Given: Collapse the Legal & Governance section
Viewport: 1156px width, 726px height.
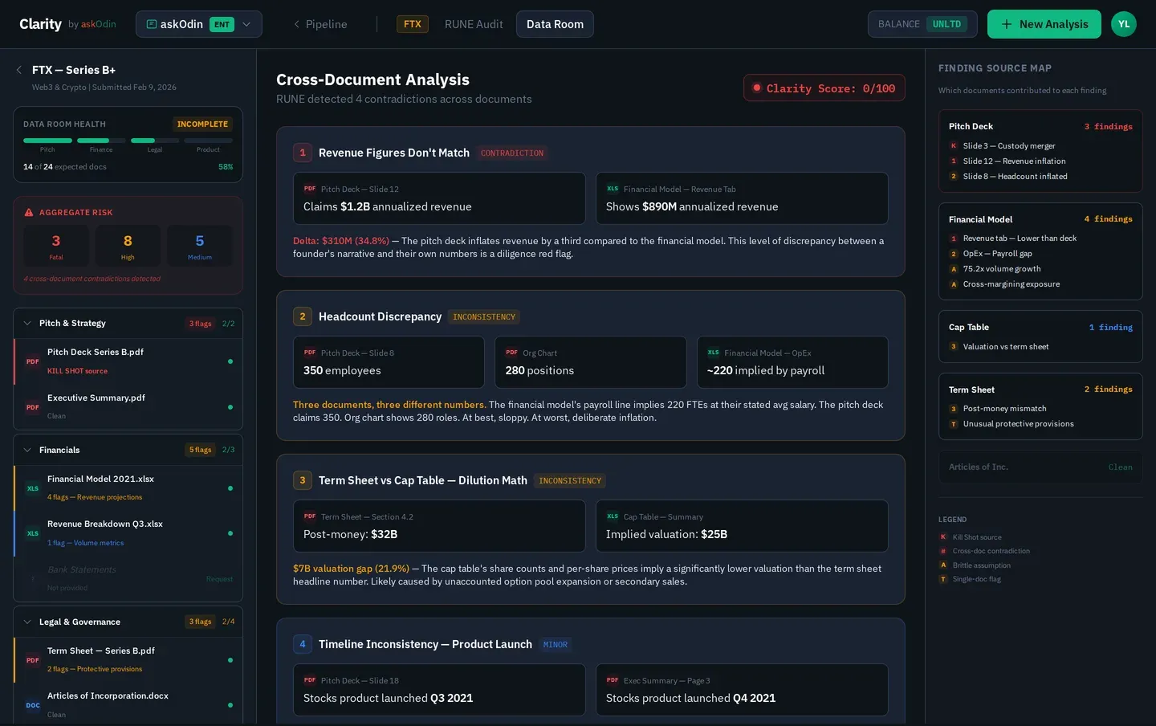Looking at the screenshot, I should pyautogui.click(x=27, y=622).
